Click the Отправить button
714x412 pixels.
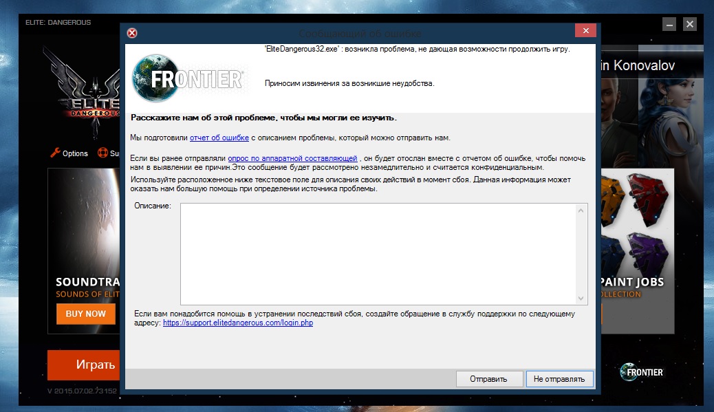[x=489, y=379]
